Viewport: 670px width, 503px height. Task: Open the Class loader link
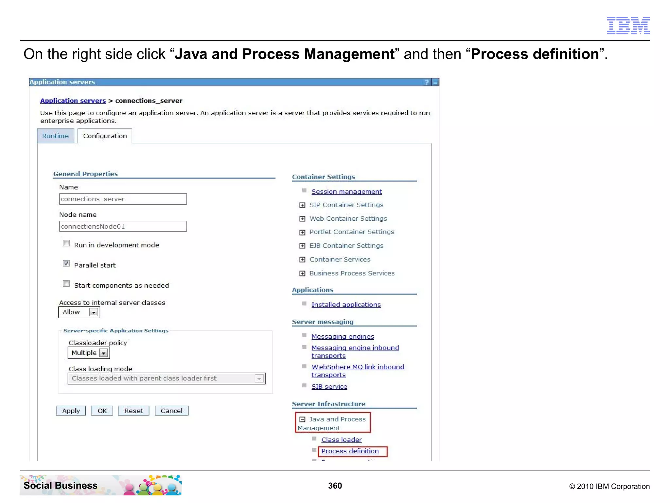342,440
